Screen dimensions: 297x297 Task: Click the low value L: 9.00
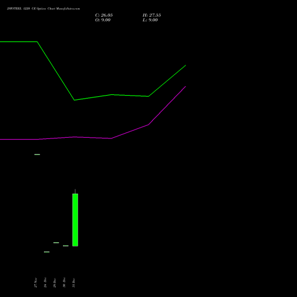(150, 20)
